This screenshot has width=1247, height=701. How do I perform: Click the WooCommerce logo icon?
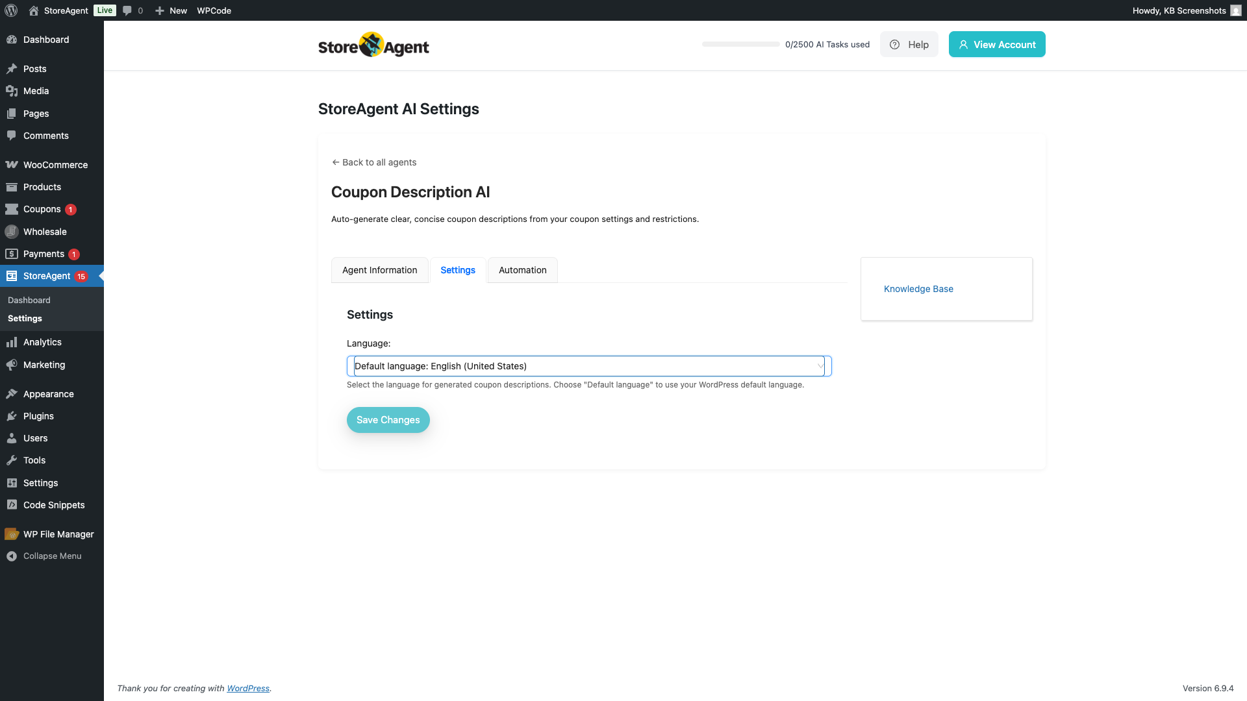[x=12, y=165]
